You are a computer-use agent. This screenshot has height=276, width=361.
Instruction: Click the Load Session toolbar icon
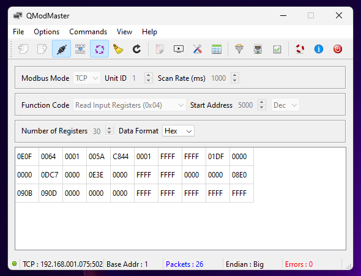tap(23, 49)
